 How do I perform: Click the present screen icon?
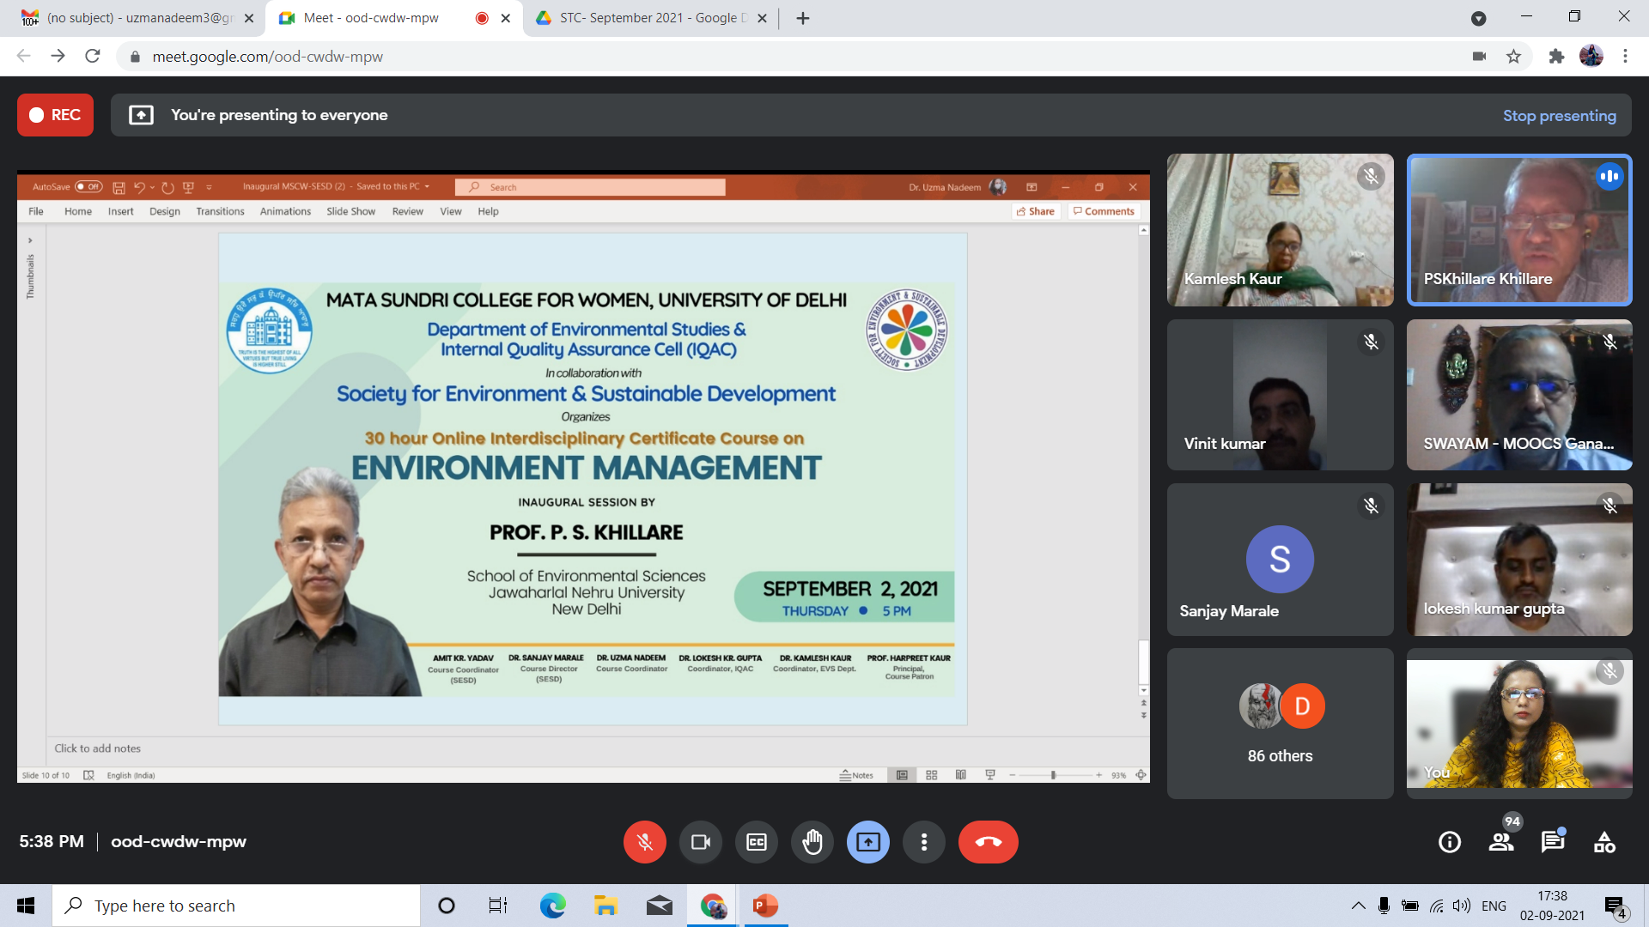(x=867, y=842)
